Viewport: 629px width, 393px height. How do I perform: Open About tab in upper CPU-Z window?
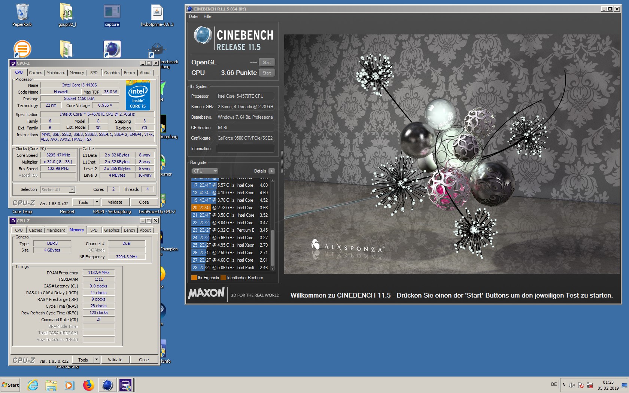point(146,73)
